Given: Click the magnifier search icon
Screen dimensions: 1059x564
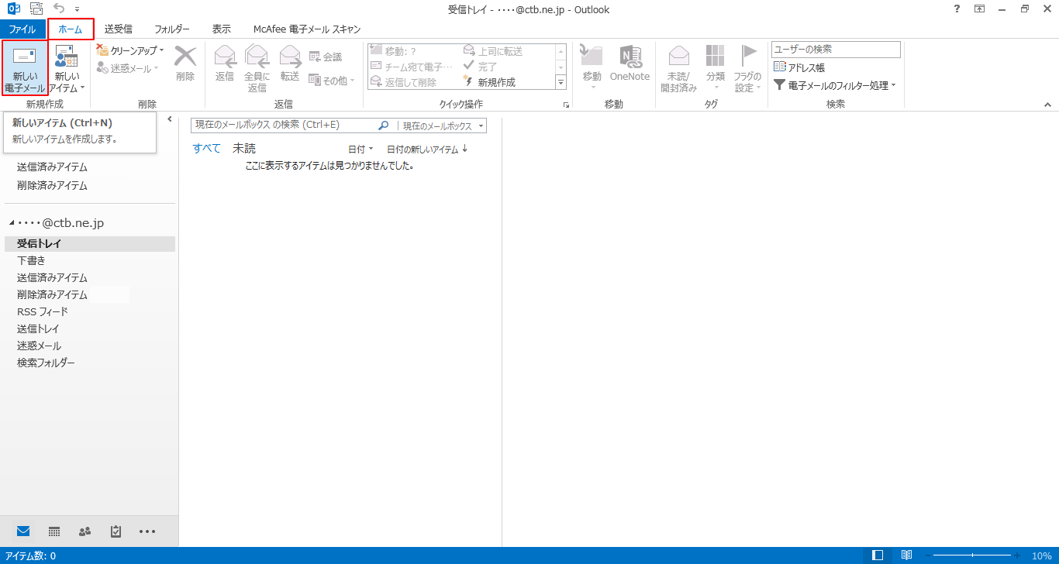Looking at the screenshot, I should tap(383, 125).
